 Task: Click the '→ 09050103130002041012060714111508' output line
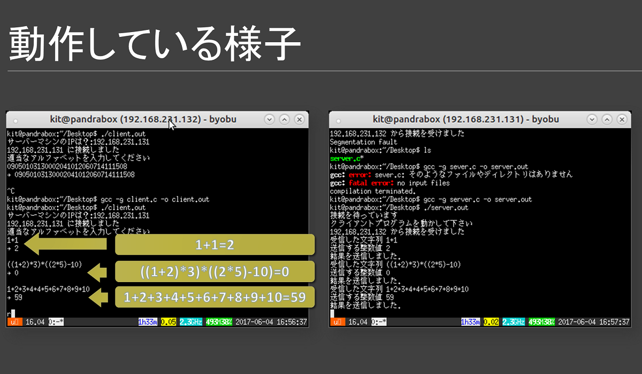tap(71, 175)
